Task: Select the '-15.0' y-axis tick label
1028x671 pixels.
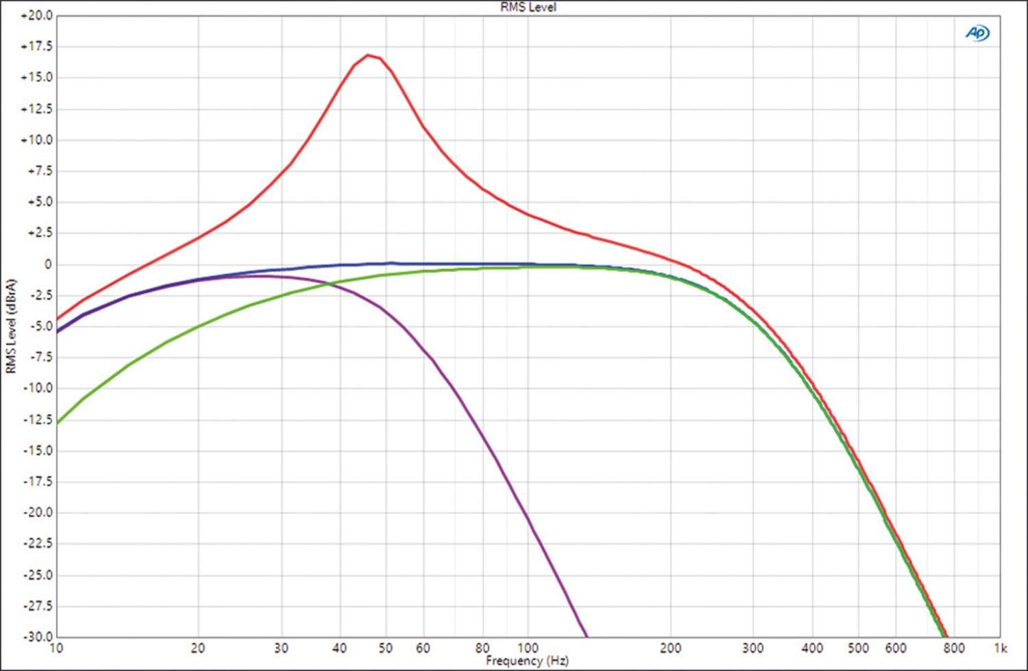Action: point(38,451)
